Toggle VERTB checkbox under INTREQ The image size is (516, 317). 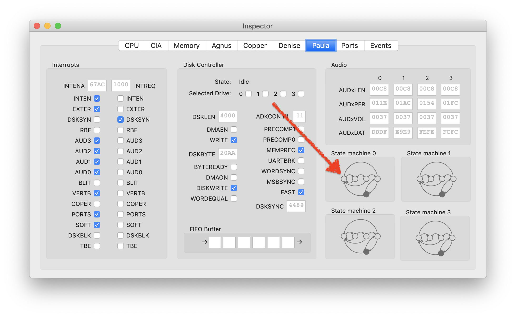(x=121, y=193)
